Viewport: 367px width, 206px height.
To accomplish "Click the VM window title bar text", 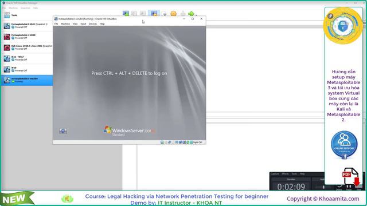I will (87, 19).
